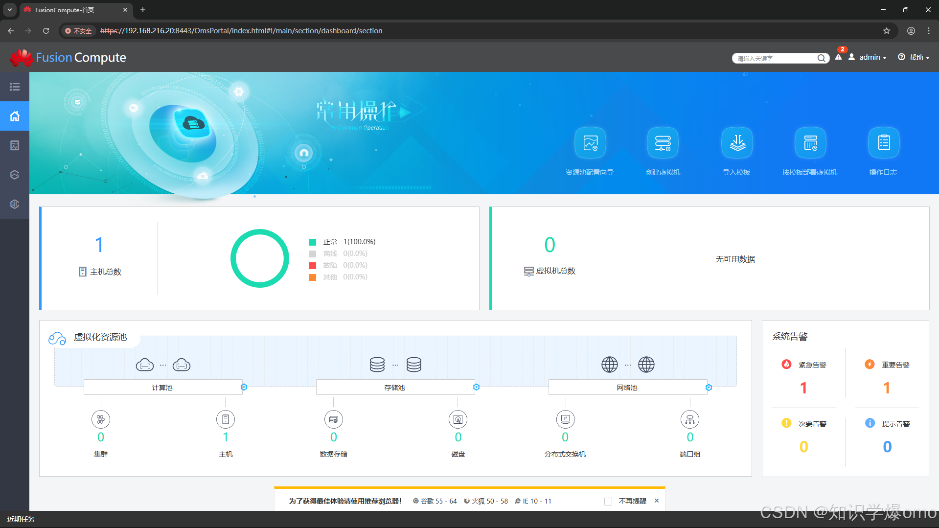Click the cluster (集群) icon
Viewport: 939px width, 528px height.
[x=101, y=419]
